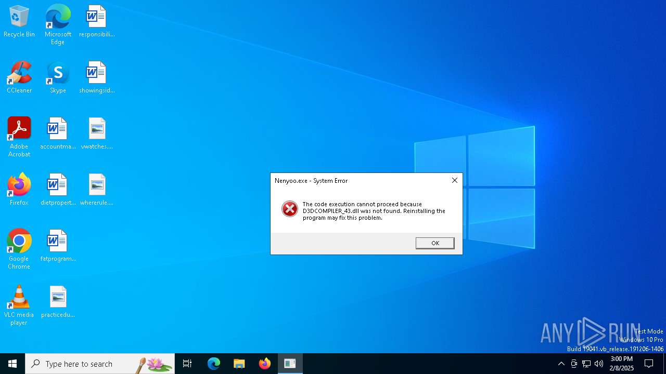
Task: Click the D3DCOMPILER_43.dll error message text
Action: 374,211
